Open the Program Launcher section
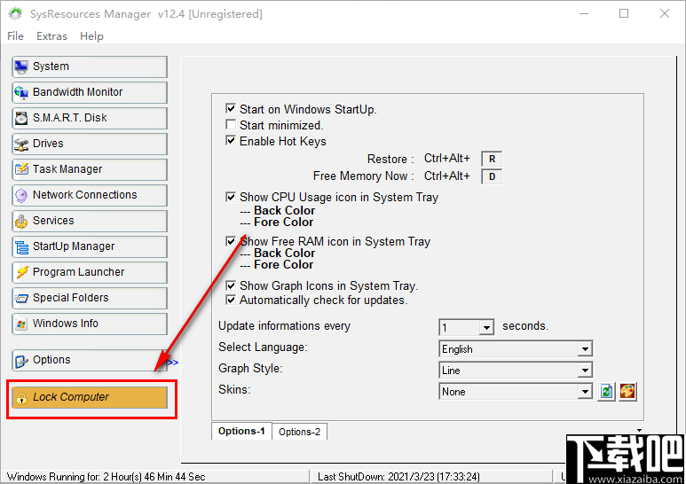The image size is (686, 484). click(90, 272)
